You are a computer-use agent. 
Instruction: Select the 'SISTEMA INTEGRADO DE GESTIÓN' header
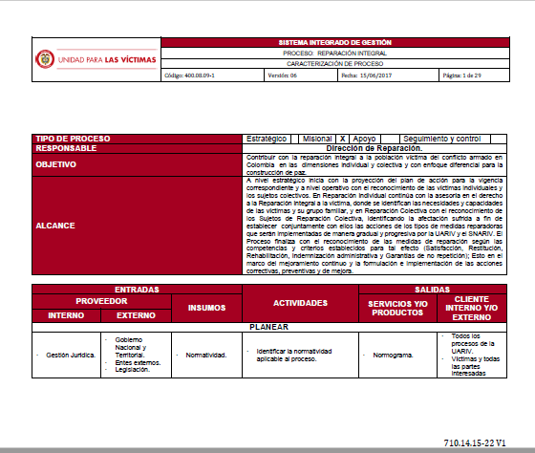click(335, 43)
